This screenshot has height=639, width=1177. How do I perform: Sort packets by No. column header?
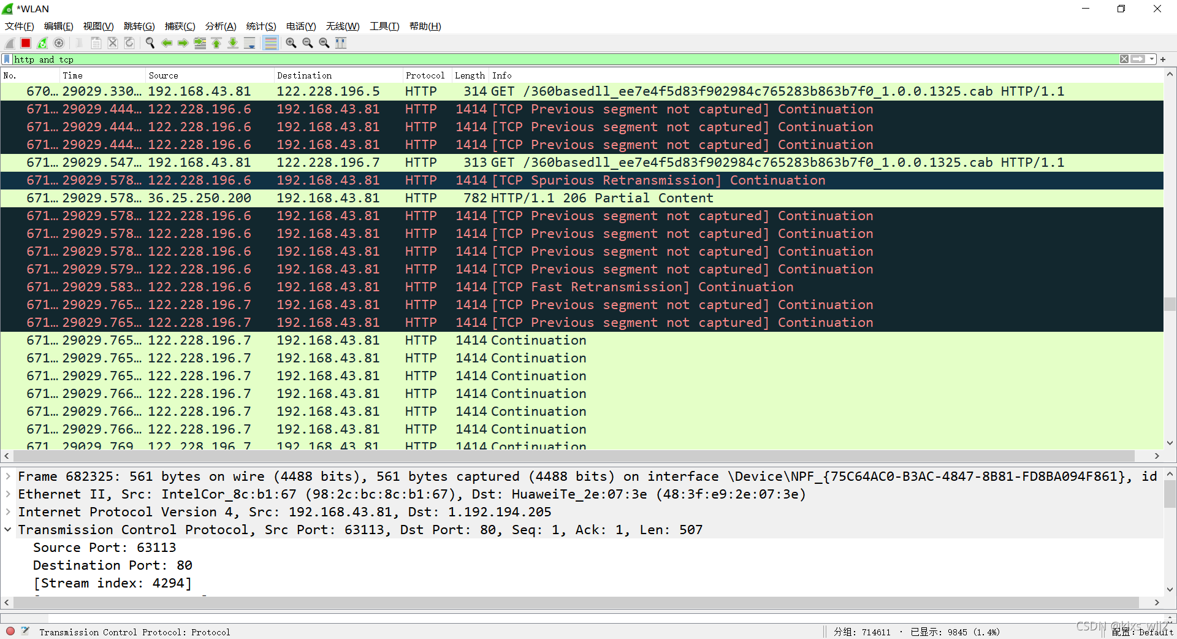point(29,75)
